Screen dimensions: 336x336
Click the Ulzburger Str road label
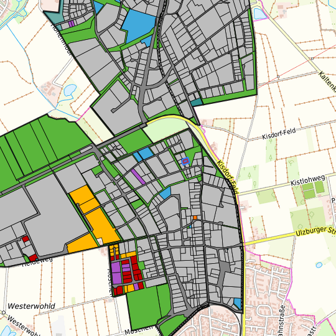tap(315, 231)
